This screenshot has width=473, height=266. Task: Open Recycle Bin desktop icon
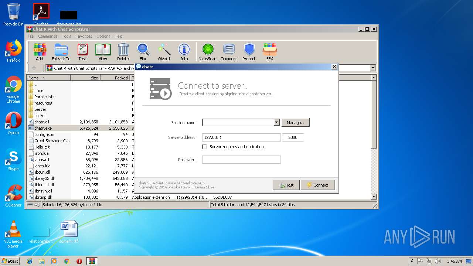click(x=13, y=15)
